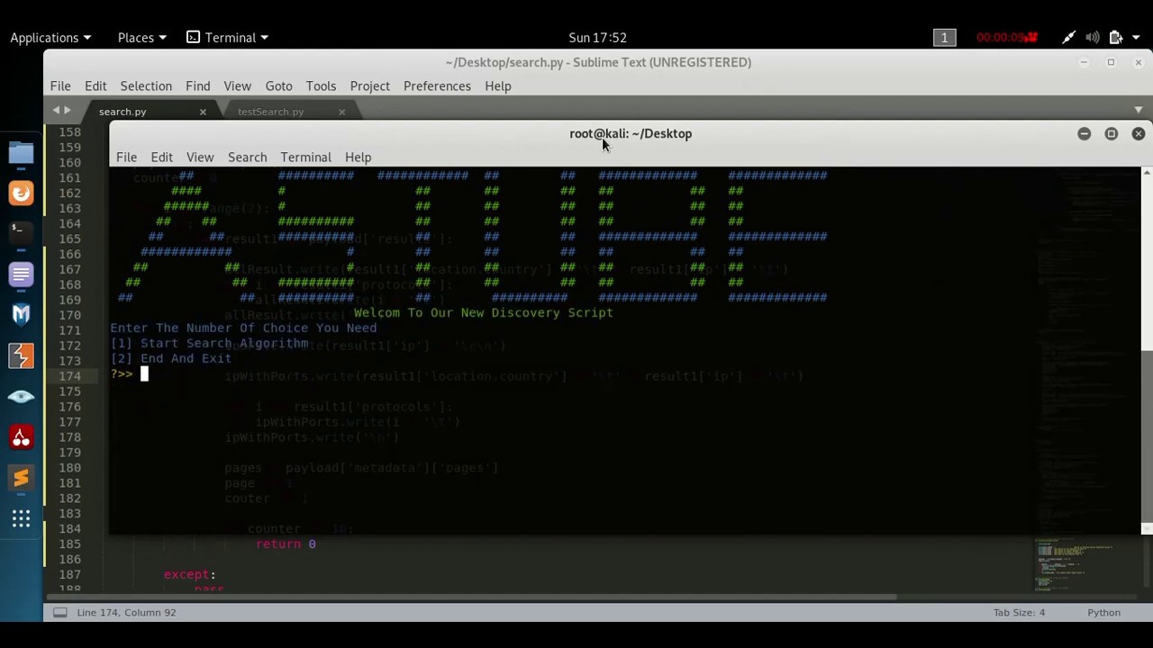Screen dimensions: 1153x648
Task: Click 'except:' code on line 187
Action: pyautogui.click(x=189, y=574)
